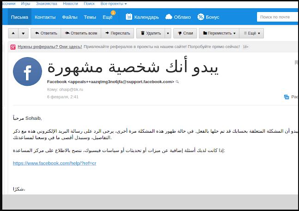The height and width of the screenshot is (211, 299).
Task: Open the Переместить dropdown
Action: [219, 33]
